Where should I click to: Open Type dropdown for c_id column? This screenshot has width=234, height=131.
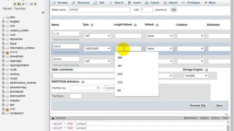97,36
